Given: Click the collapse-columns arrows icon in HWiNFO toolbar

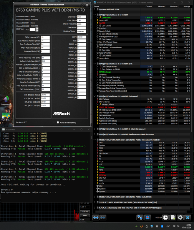Looking at the screenshot, I should 103,217.
